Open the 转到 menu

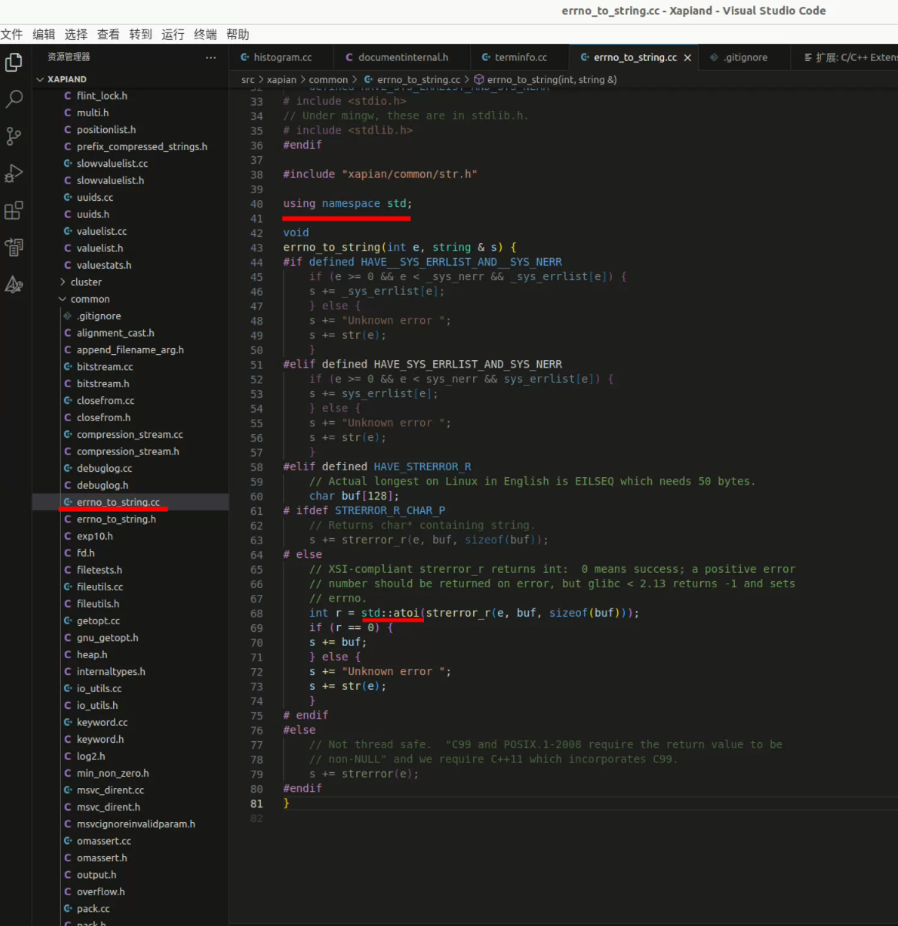(141, 35)
